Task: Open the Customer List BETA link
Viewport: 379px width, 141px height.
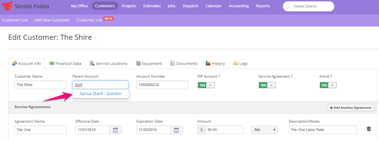Action: (x=95, y=20)
